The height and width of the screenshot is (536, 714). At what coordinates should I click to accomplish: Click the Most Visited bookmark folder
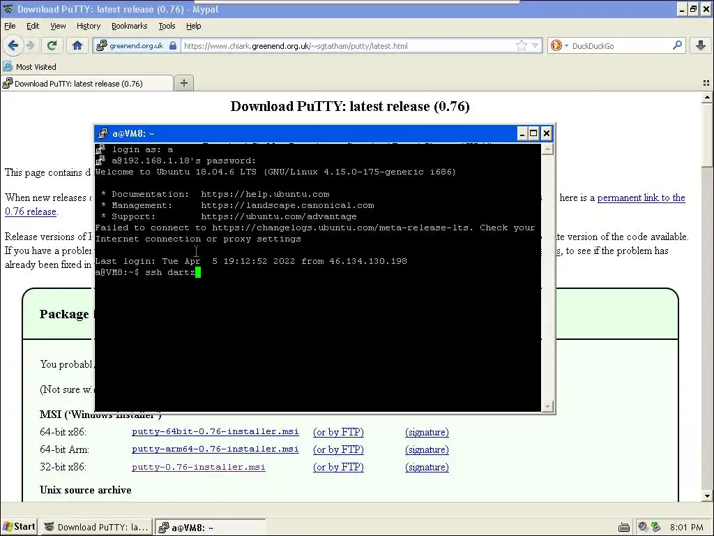[x=29, y=66]
